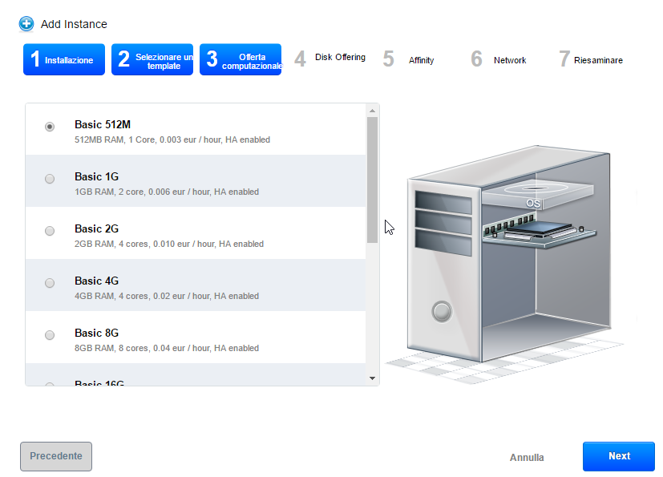This screenshot has width=663, height=477.
Task: Select the Basic 512M radio button
Action: (x=50, y=127)
